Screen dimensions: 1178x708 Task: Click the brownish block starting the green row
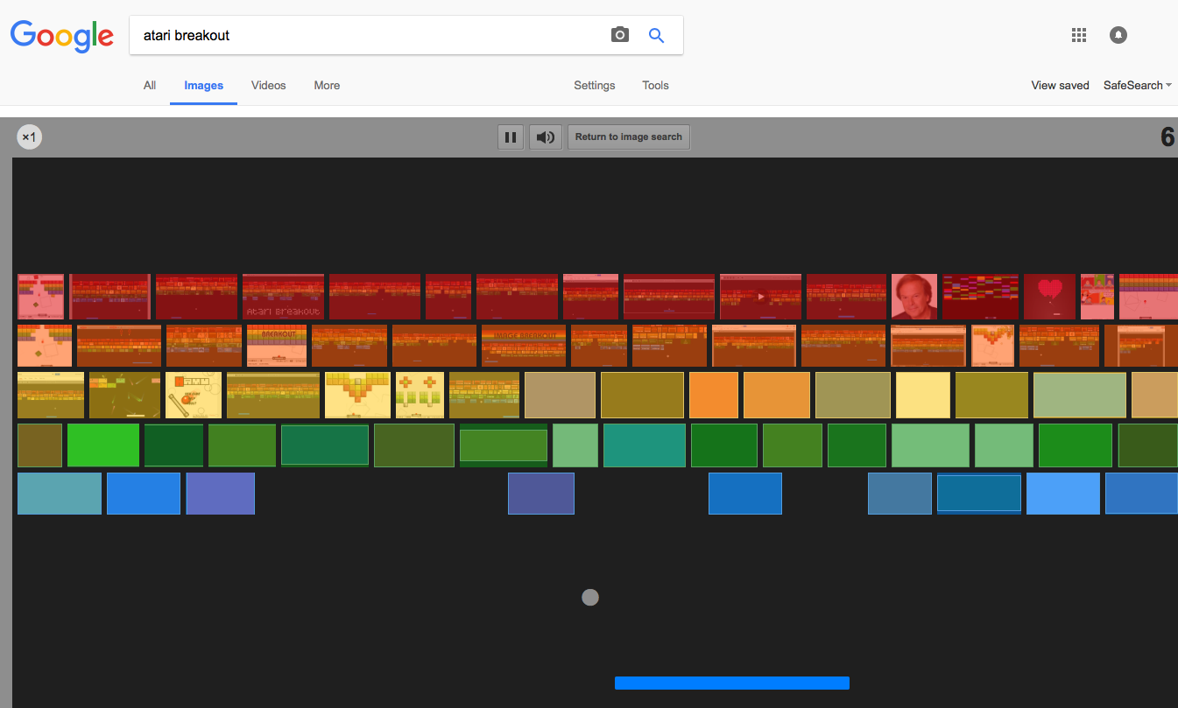[39, 445]
